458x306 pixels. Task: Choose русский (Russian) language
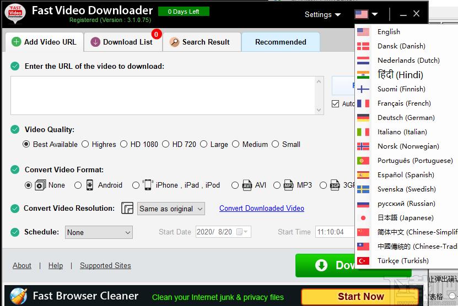click(x=407, y=203)
